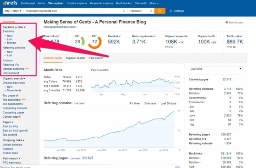Open Site explorer in top navigation
256x168 pixels.
tap(56, 3)
